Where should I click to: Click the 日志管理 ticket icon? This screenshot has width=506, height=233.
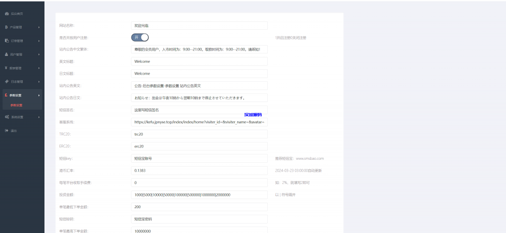click(6, 81)
